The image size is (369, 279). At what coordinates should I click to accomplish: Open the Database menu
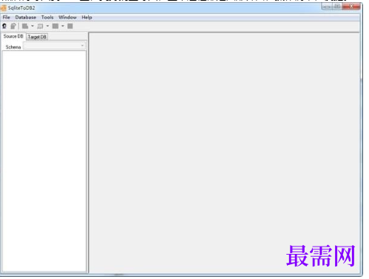26,17
